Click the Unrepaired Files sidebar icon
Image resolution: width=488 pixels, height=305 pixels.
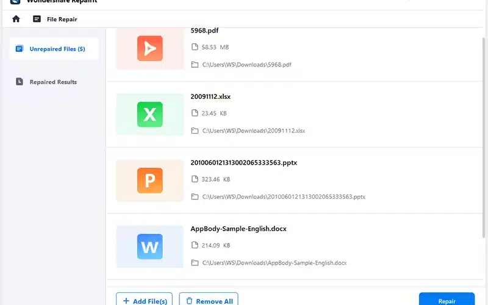[x=20, y=49]
